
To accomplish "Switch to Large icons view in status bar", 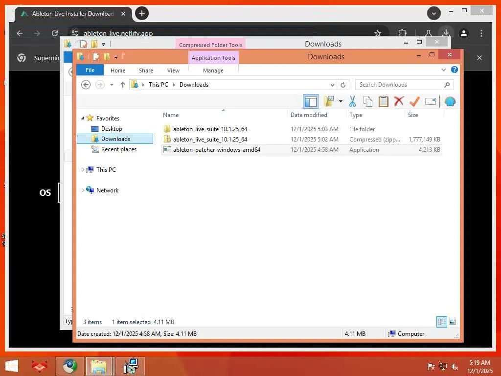I will click(x=453, y=322).
